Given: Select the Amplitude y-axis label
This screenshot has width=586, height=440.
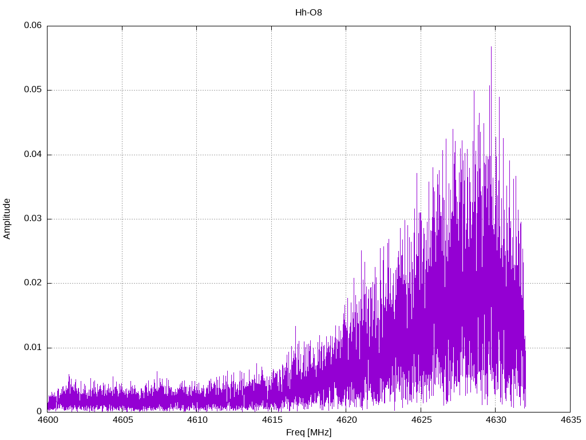Looking at the screenshot, I should 7,219.
